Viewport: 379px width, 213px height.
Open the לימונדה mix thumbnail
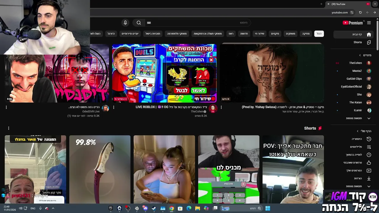pos(272,73)
